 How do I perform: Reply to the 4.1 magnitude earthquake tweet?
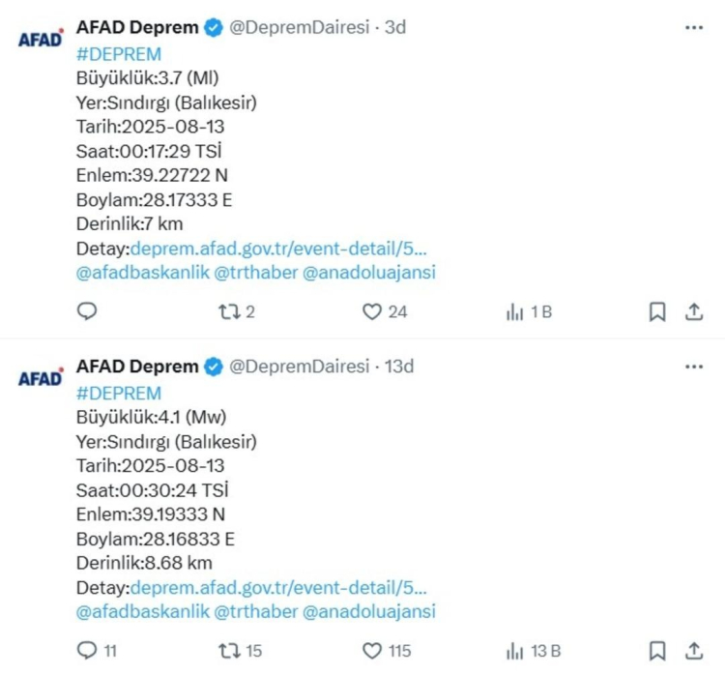coord(86,651)
